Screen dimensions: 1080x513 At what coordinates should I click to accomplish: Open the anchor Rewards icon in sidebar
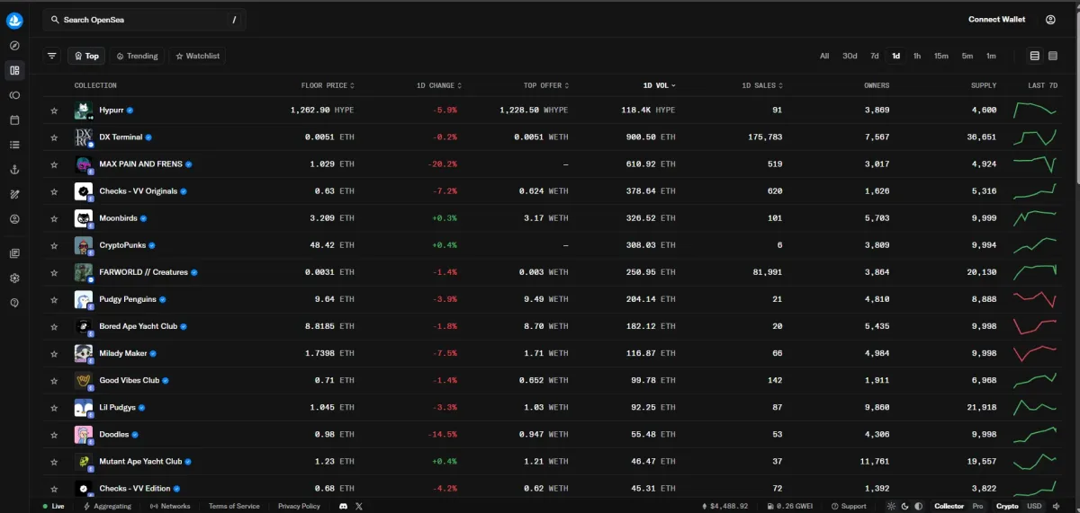tap(14, 169)
